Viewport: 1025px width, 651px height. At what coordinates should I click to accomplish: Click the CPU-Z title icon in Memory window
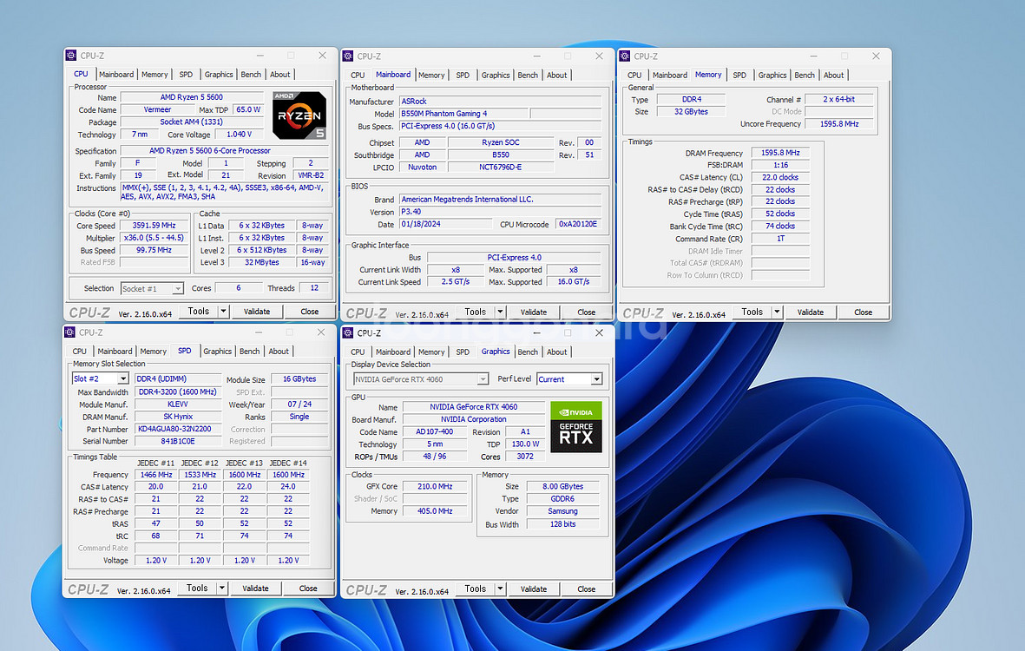625,56
